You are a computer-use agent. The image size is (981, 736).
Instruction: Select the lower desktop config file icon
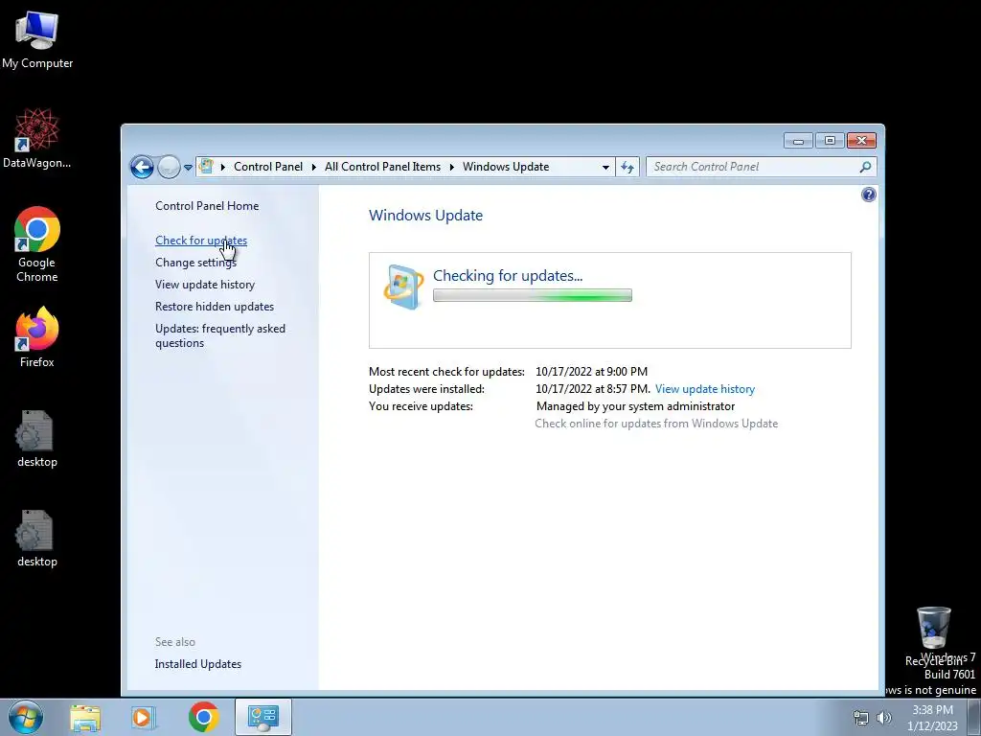37,539
